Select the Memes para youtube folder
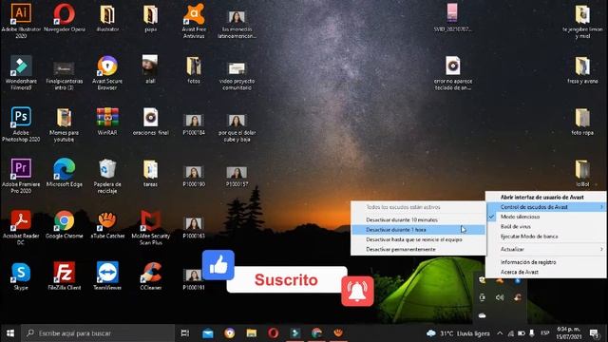 [65, 124]
